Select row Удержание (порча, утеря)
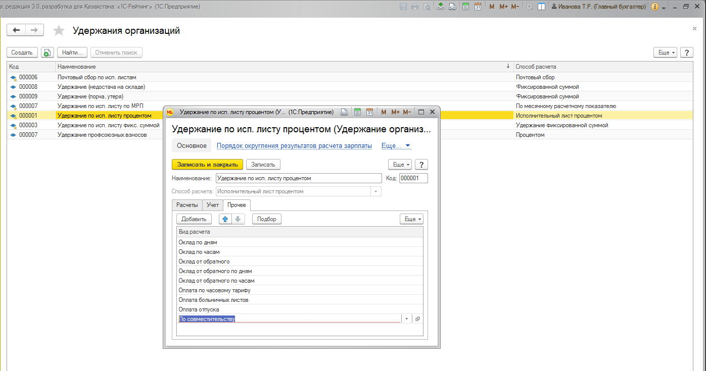This screenshot has width=706, height=371. click(x=350, y=96)
